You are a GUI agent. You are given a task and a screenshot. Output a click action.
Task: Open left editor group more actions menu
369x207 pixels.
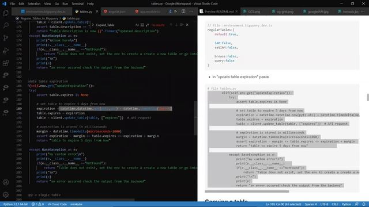191,11
